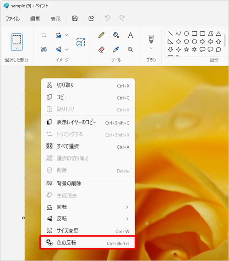This screenshot has width=229, height=261.
Task: Select the rectangular selection tool
Action: coord(16,39)
